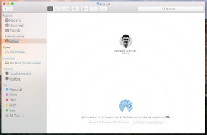The width and height of the screenshot is (207, 135).
Task: Open the gear action menu
Action: click(x=84, y=9)
